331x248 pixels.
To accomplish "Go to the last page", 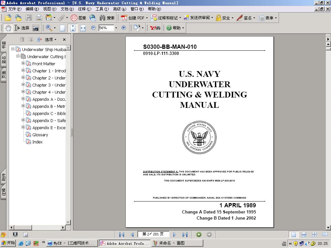I will [x=185, y=234].
